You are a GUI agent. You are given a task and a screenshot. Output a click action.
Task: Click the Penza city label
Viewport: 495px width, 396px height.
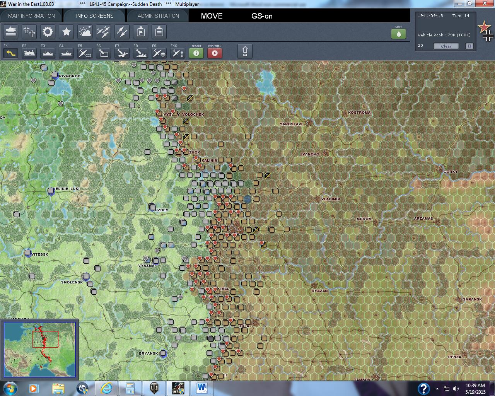[454, 357]
